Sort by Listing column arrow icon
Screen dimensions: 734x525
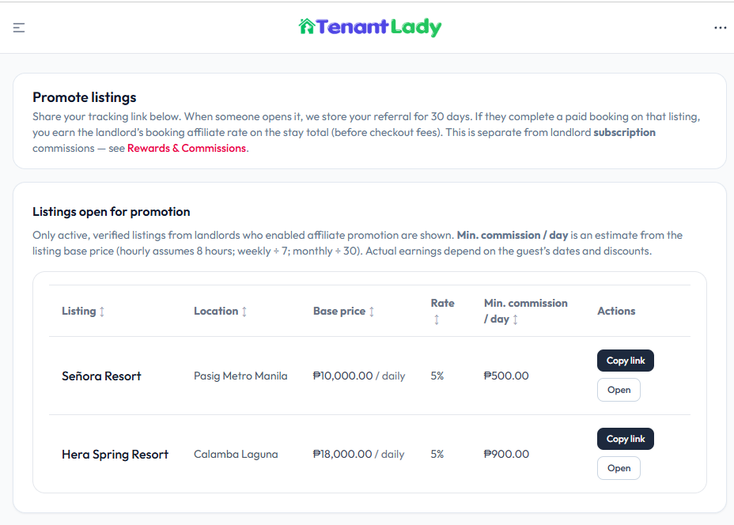point(102,312)
